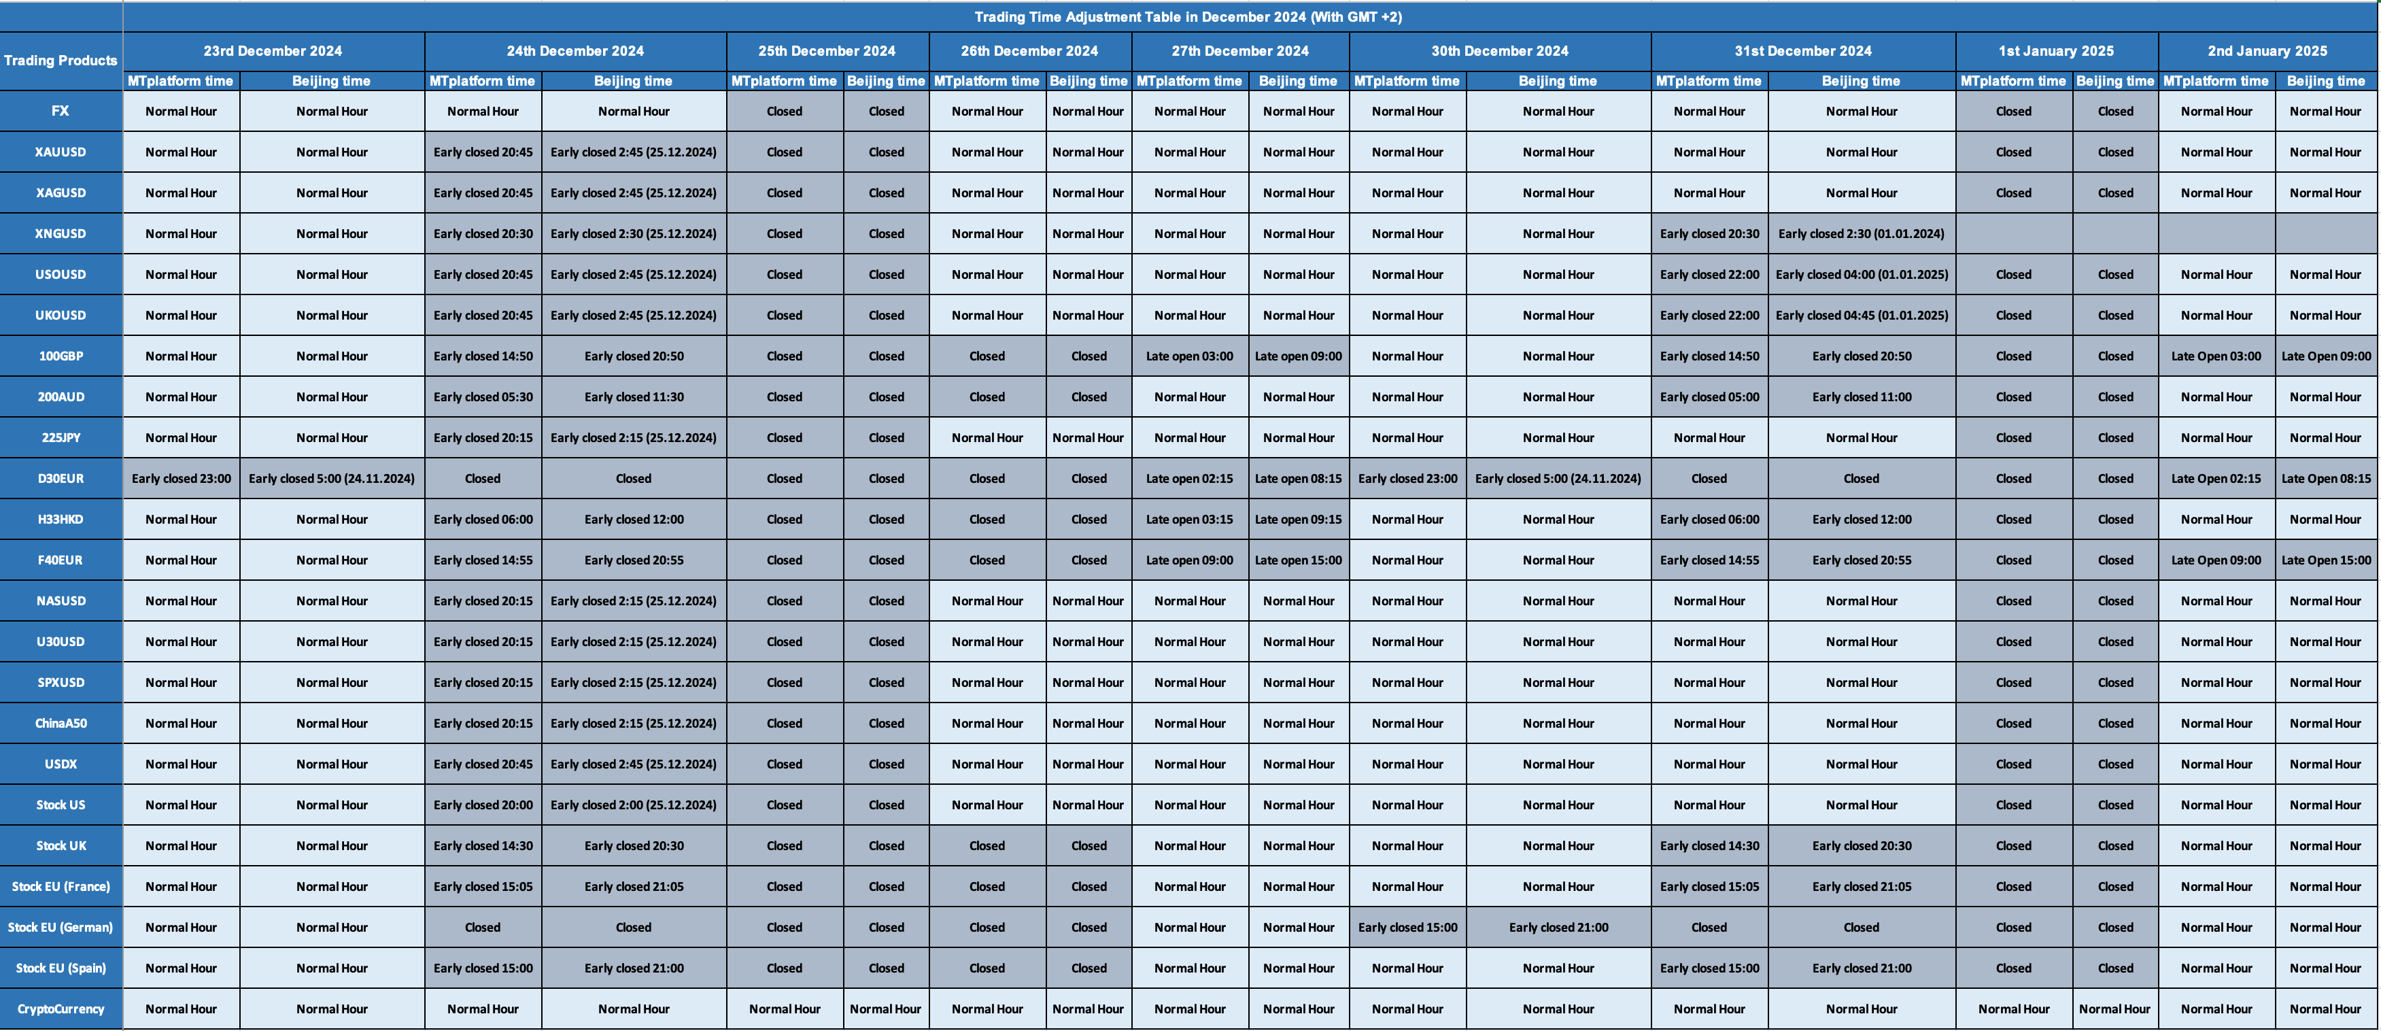2381x1031 pixels.
Task: Click 'Late open 08:15' in the D30EUR row
Action: pyautogui.click(x=1299, y=478)
